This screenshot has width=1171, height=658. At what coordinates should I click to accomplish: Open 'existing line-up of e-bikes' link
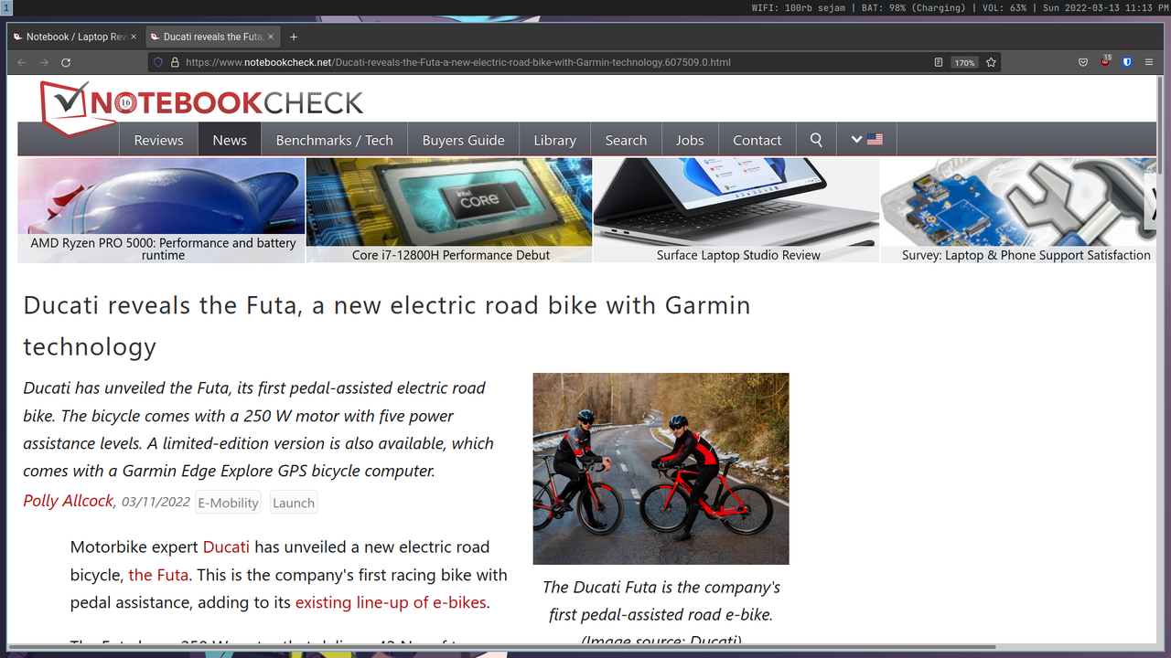point(392,602)
